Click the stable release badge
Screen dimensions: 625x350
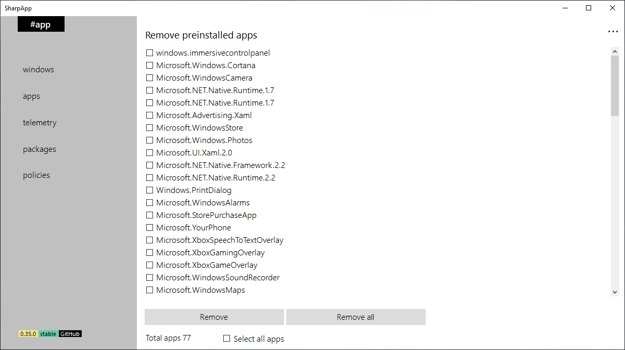pos(48,334)
